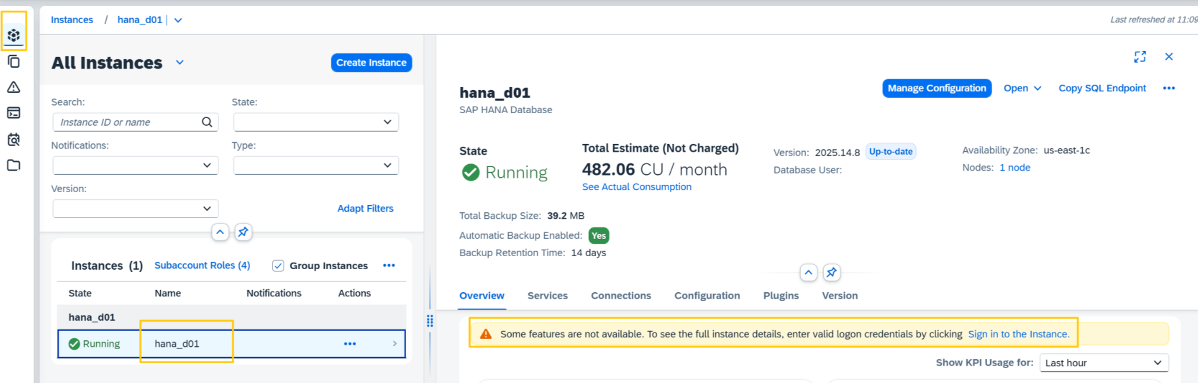Open the copy/pages sidebar icon

[x=14, y=61]
